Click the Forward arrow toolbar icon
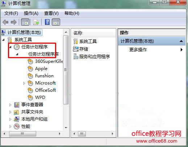188x147 pixels. pyautogui.click(x=14, y=22)
